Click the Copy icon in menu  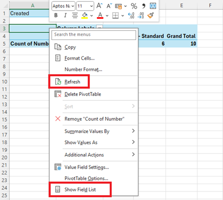[x=57, y=47]
